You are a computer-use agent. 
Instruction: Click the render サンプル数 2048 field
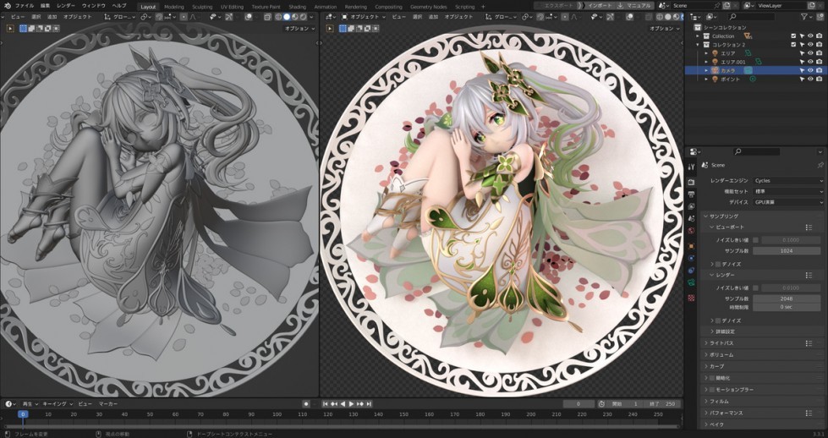pos(787,299)
